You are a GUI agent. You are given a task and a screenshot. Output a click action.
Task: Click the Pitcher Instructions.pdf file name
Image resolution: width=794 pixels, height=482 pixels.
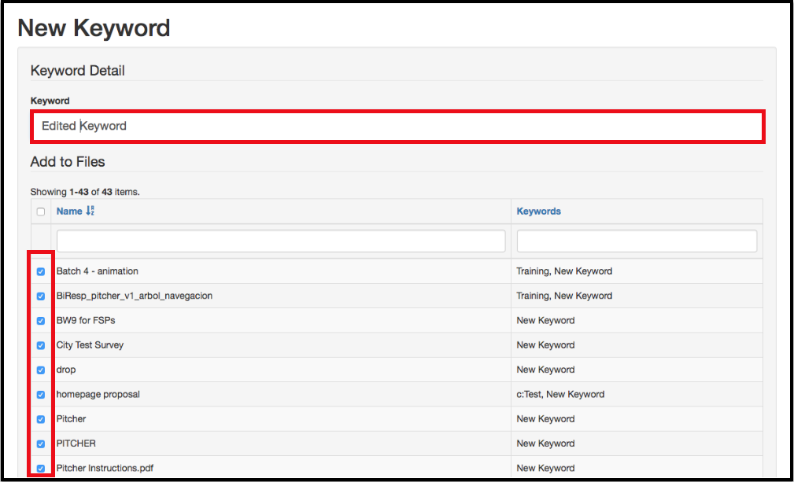coord(105,468)
